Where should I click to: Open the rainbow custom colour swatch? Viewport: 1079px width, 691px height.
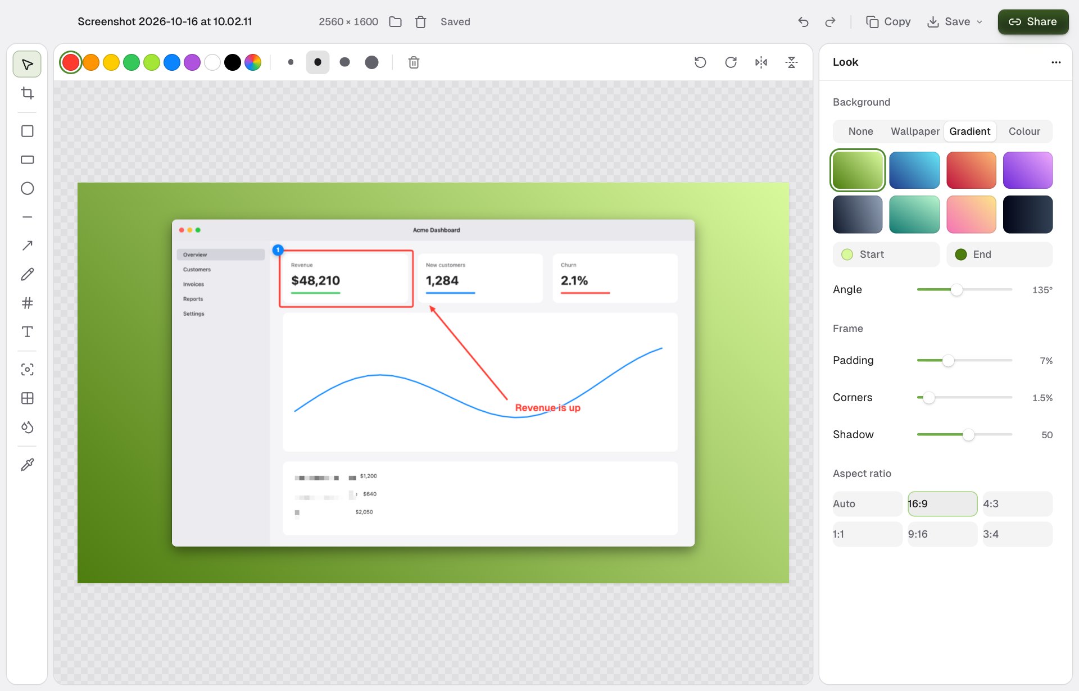tap(253, 62)
